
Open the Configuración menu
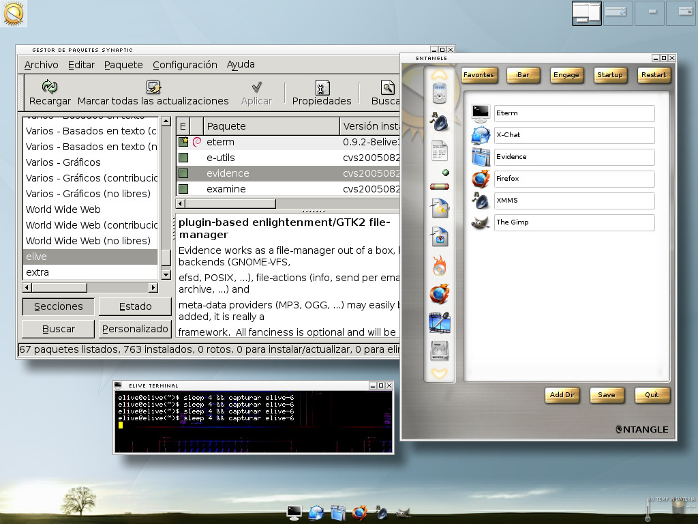coord(185,65)
